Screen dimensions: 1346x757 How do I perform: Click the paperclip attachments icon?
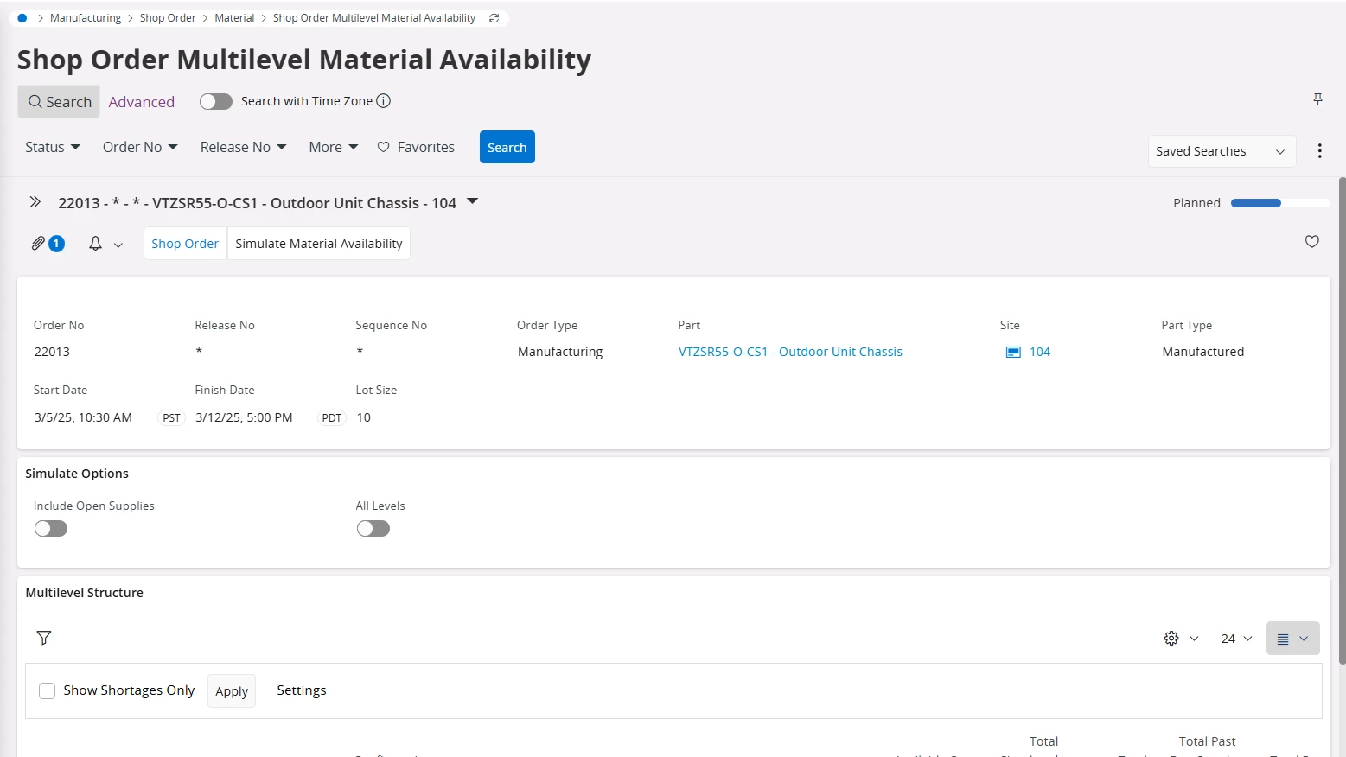(x=39, y=244)
